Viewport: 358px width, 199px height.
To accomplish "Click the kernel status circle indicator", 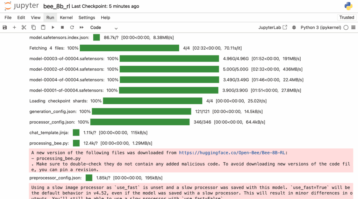I will tap(346, 28).
